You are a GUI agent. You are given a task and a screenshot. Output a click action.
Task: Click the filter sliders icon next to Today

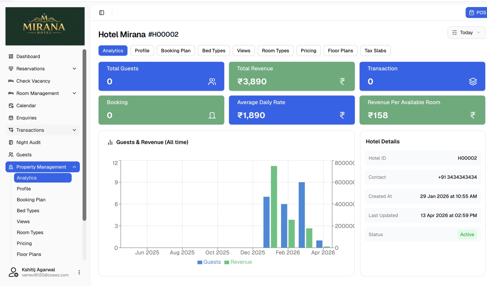[455, 32]
